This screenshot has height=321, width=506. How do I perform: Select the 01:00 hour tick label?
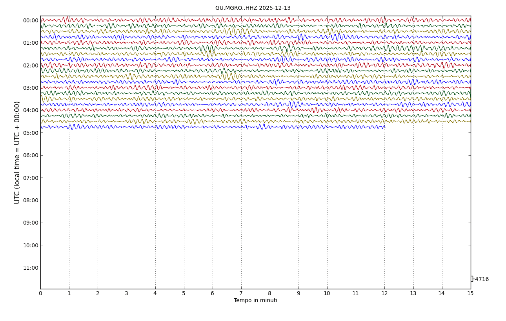pos(31,43)
